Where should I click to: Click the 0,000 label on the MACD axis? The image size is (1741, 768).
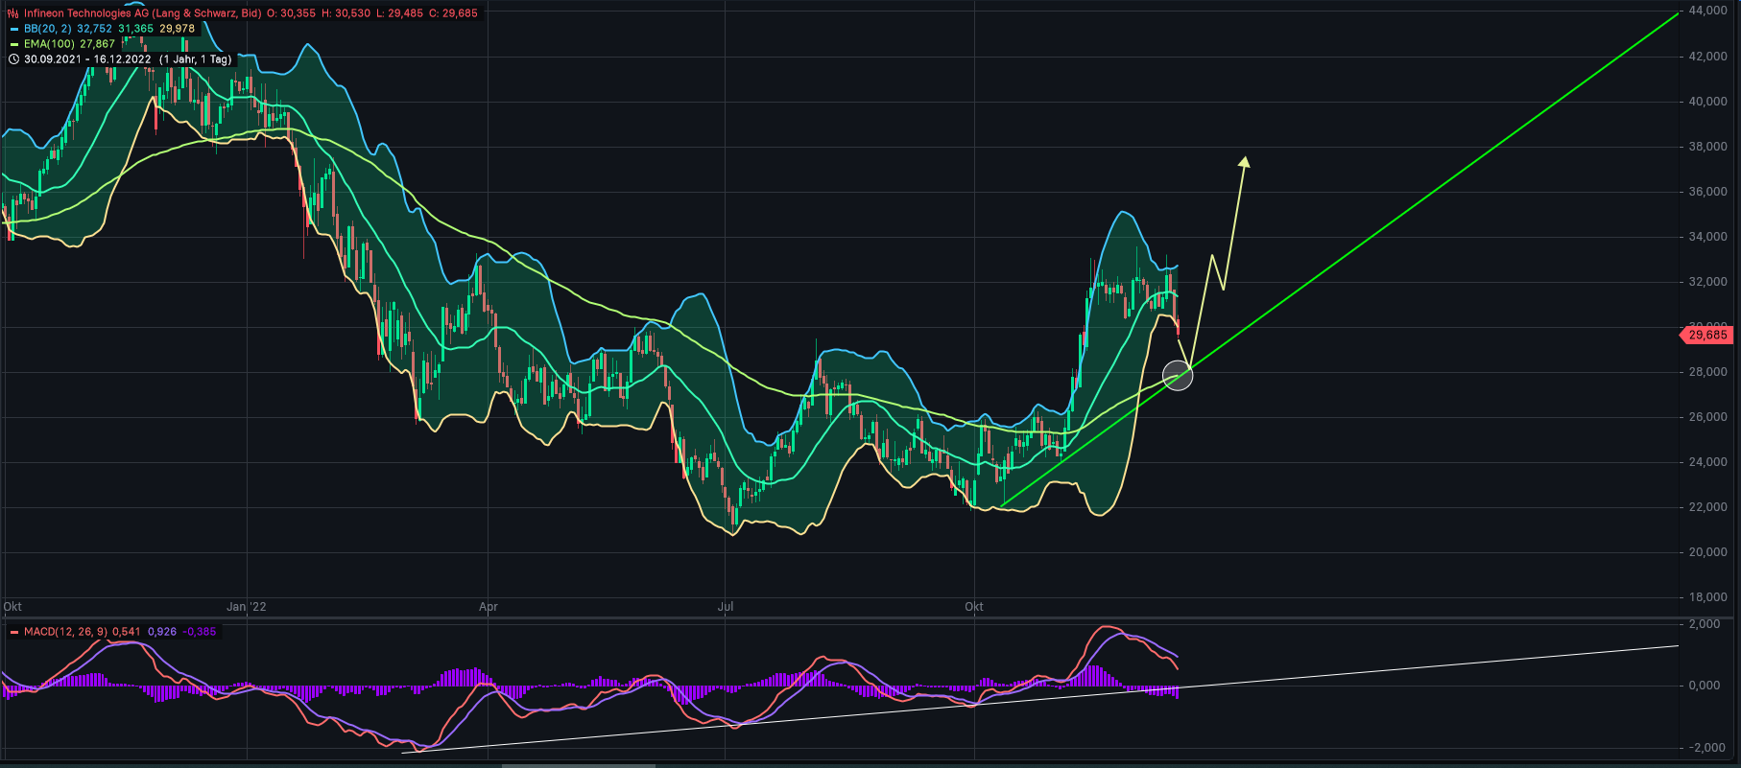[1705, 686]
